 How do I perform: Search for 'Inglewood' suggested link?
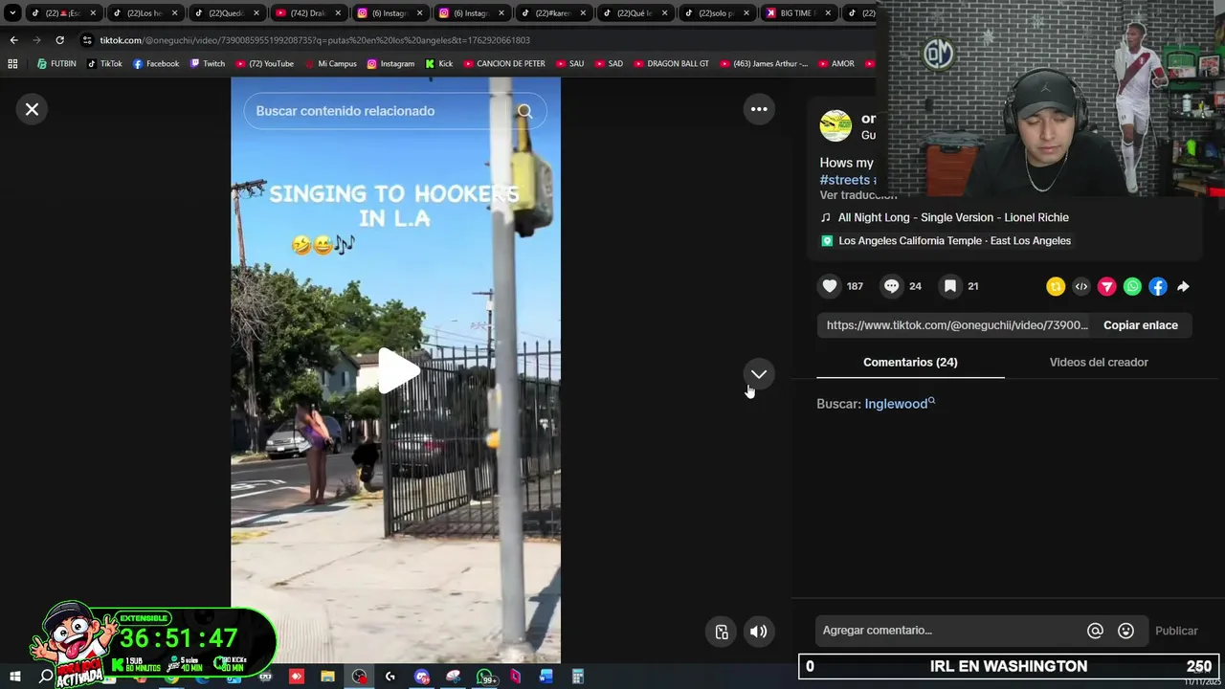[900, 404]
